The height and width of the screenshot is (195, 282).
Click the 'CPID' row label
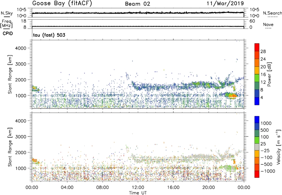tap(8, 33)
